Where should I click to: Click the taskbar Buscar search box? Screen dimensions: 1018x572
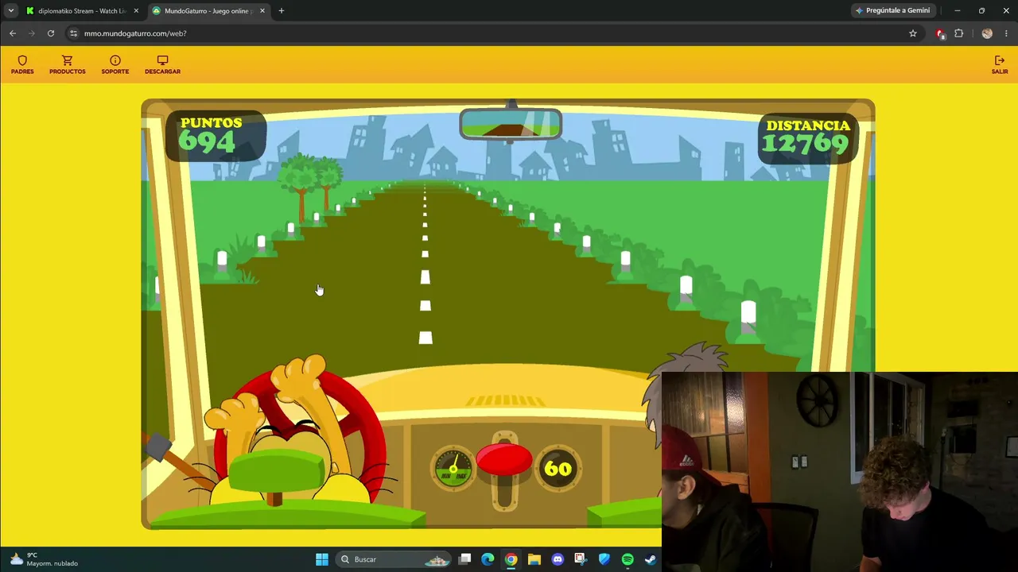click(391, 559)
